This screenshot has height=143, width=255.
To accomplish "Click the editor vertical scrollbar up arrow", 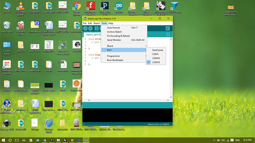I will click(171, 39).
